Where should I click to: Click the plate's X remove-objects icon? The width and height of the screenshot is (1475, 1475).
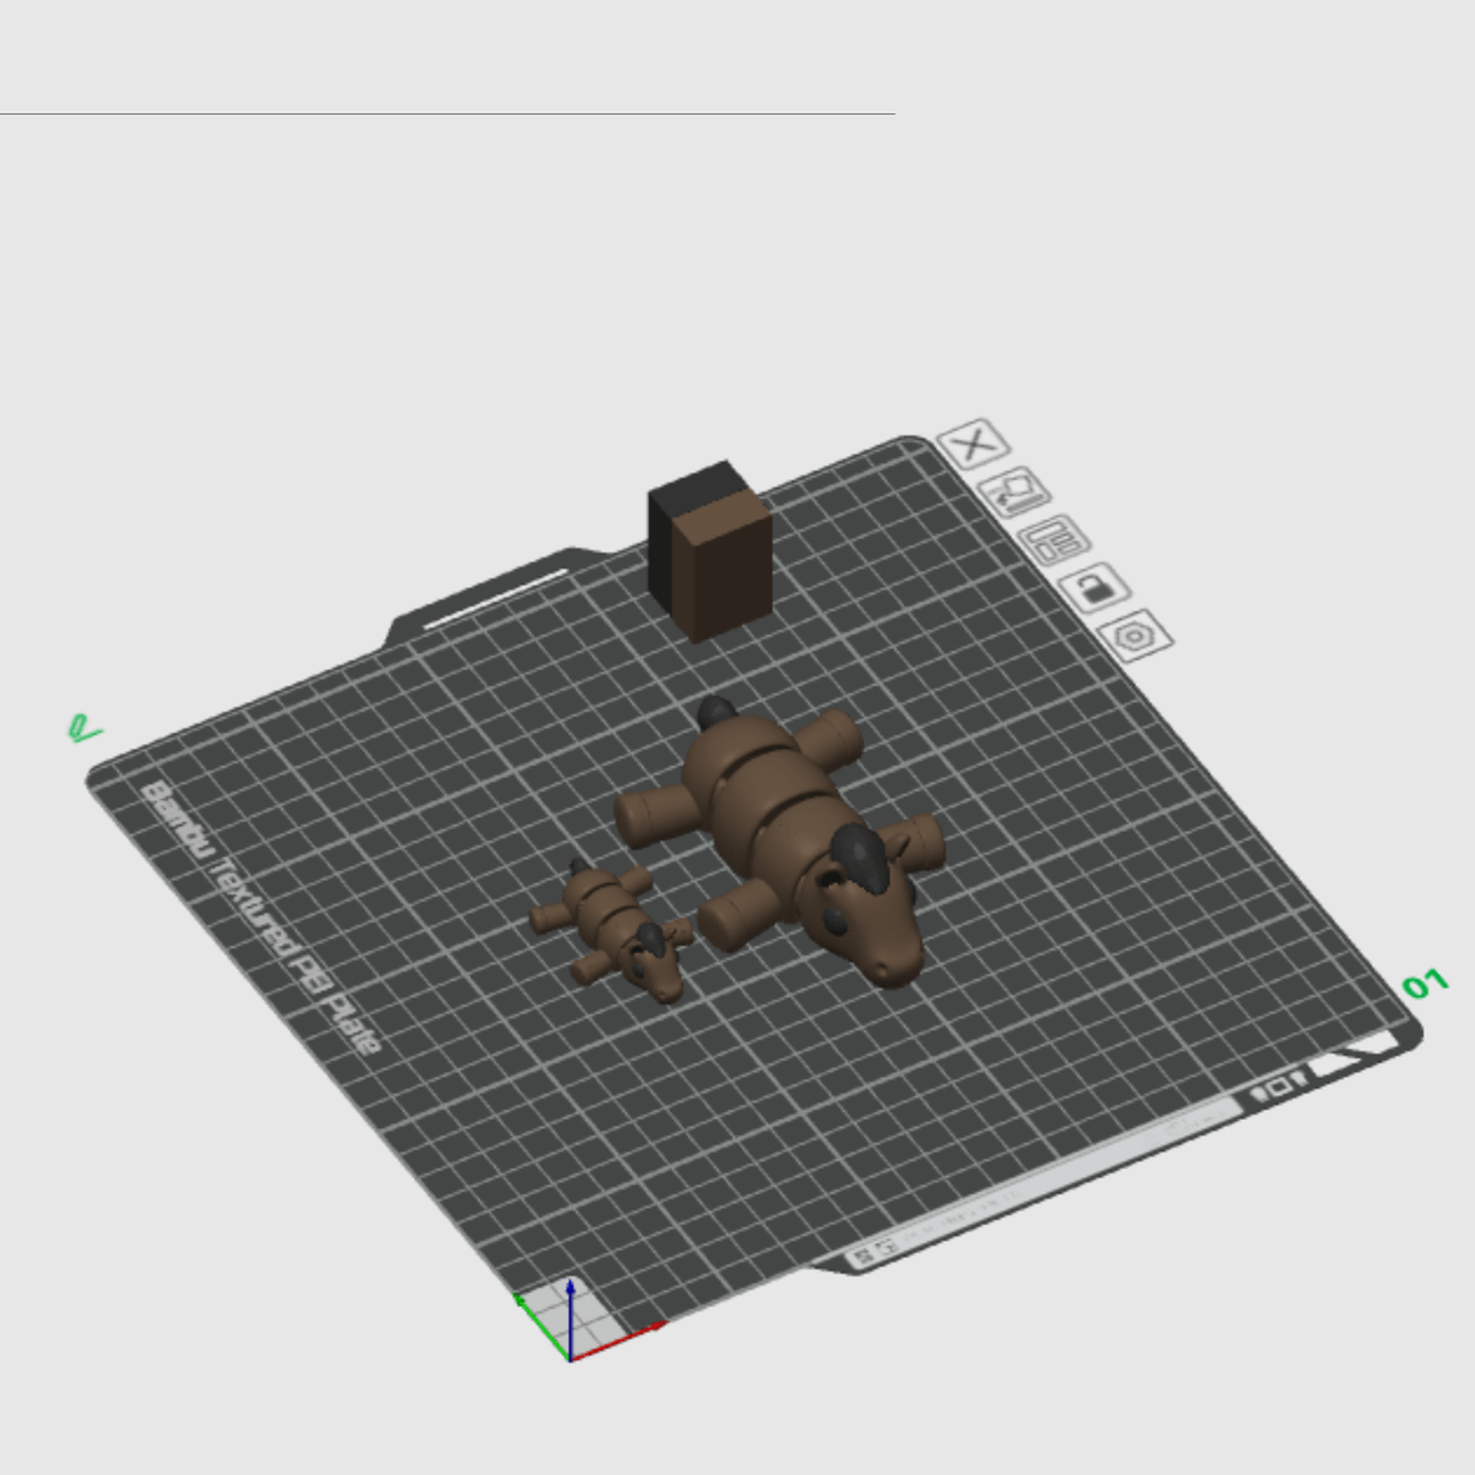[x=973, y=444]
